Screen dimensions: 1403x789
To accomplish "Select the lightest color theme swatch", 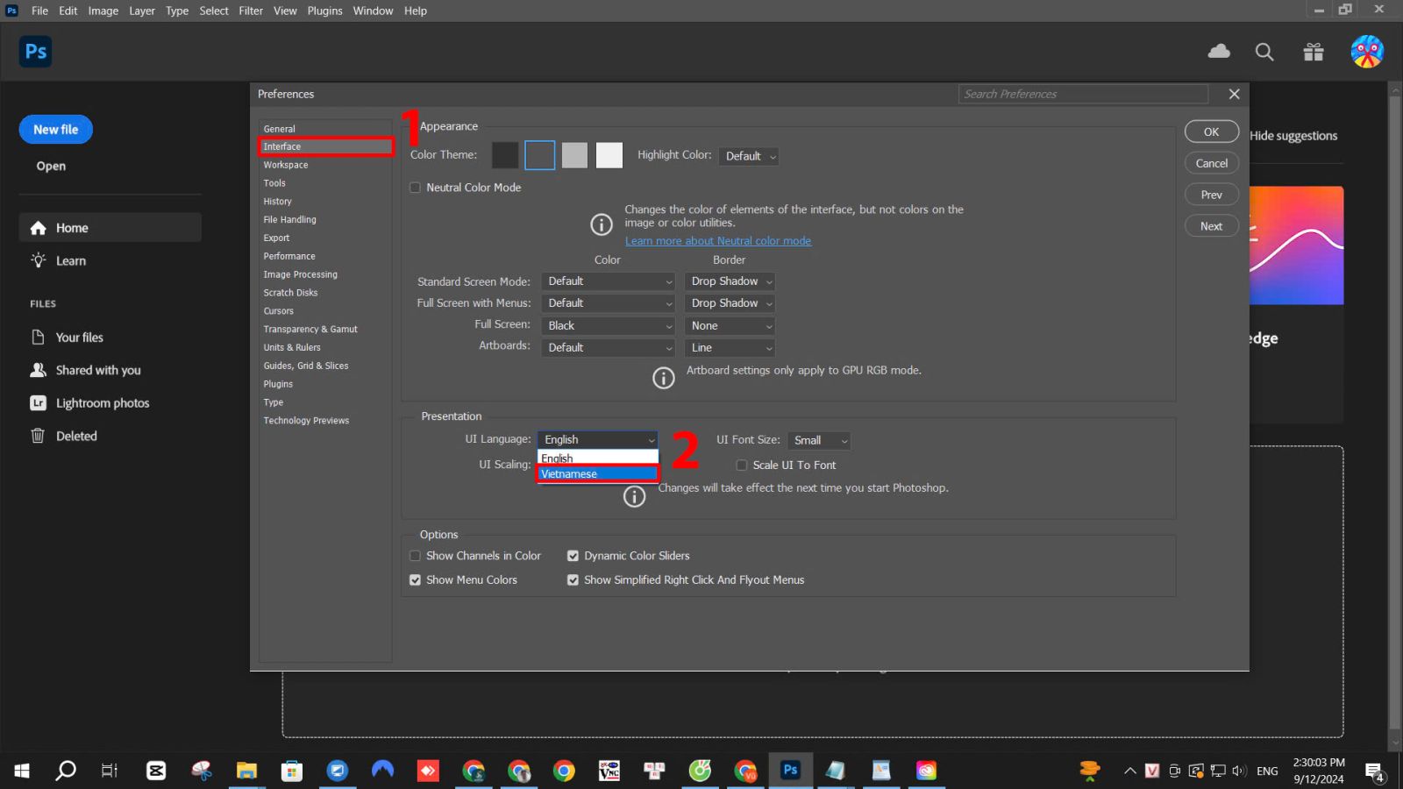I will point(609,155).
